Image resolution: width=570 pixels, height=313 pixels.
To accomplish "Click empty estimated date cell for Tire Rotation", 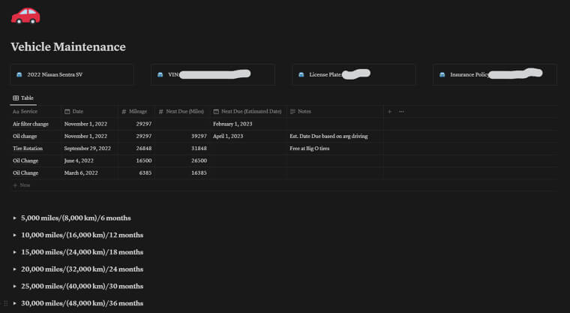I will coord(248,149).
